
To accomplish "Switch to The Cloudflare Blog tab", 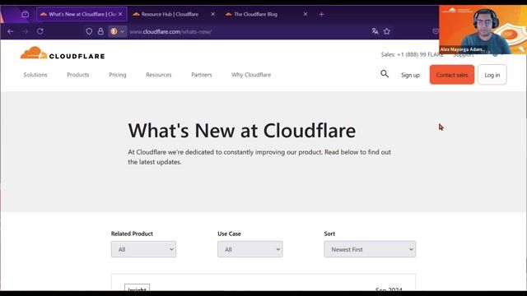I will coord(255,14).
